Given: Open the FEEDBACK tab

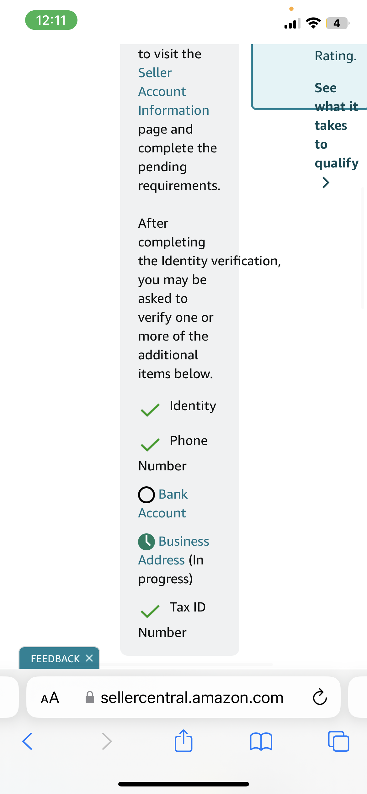Looking at the screenshot, I should click(55, 659).
